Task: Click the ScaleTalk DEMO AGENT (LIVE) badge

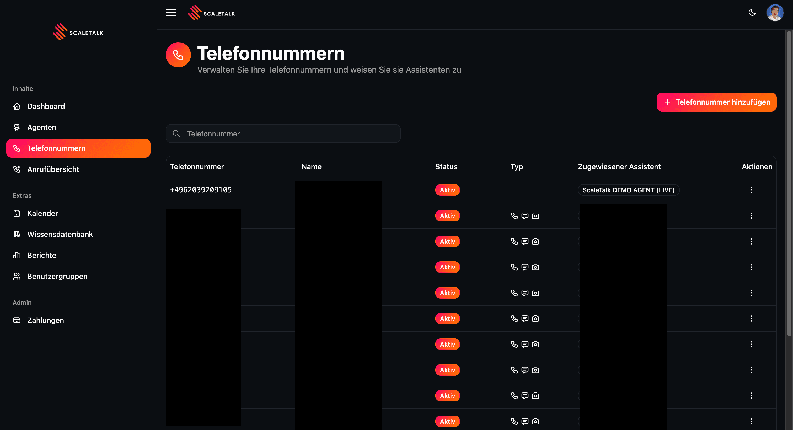Action: coord(629,190)
